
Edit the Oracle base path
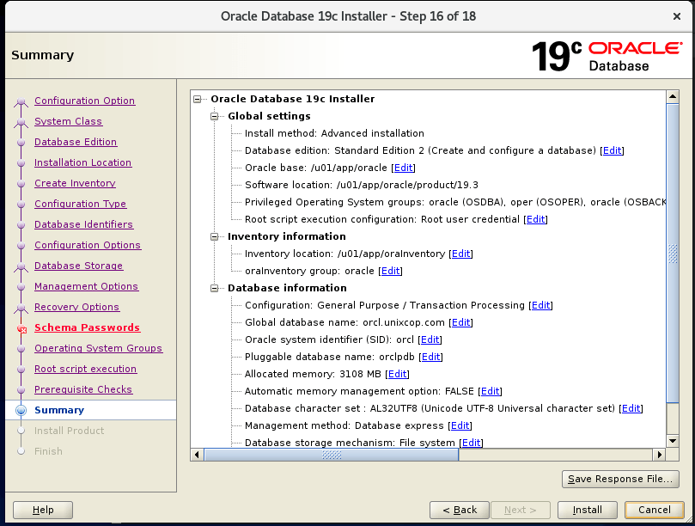pos(404,168)
